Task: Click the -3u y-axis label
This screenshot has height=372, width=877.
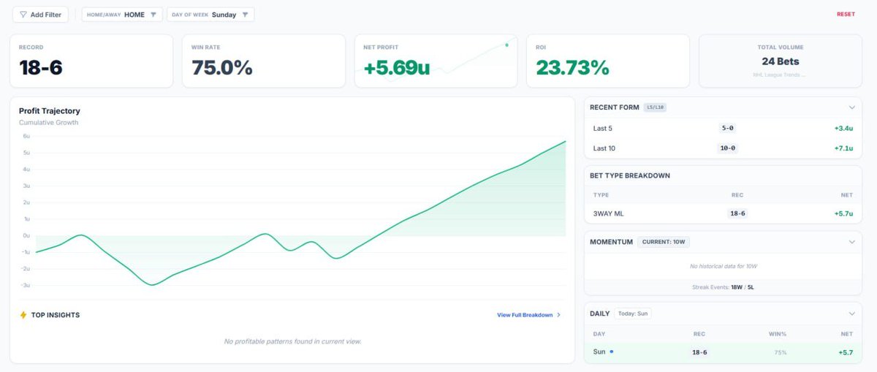Action: pyautogui.click(x=26, y=286)
